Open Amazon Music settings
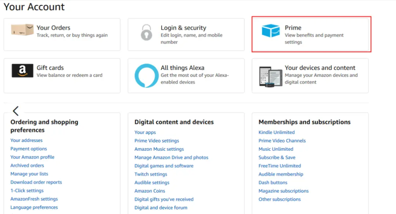396x214 pixels. [x=159, y=149]
